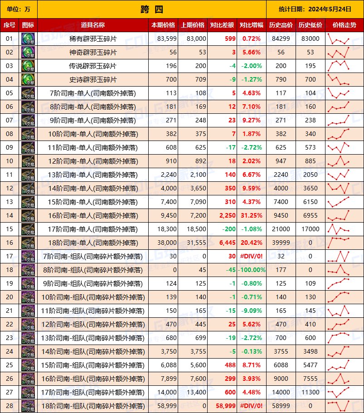The width and height of the screenshot is (364, 413).
Task: Click the 图标 column header
Action: click(x=28, y=25)
